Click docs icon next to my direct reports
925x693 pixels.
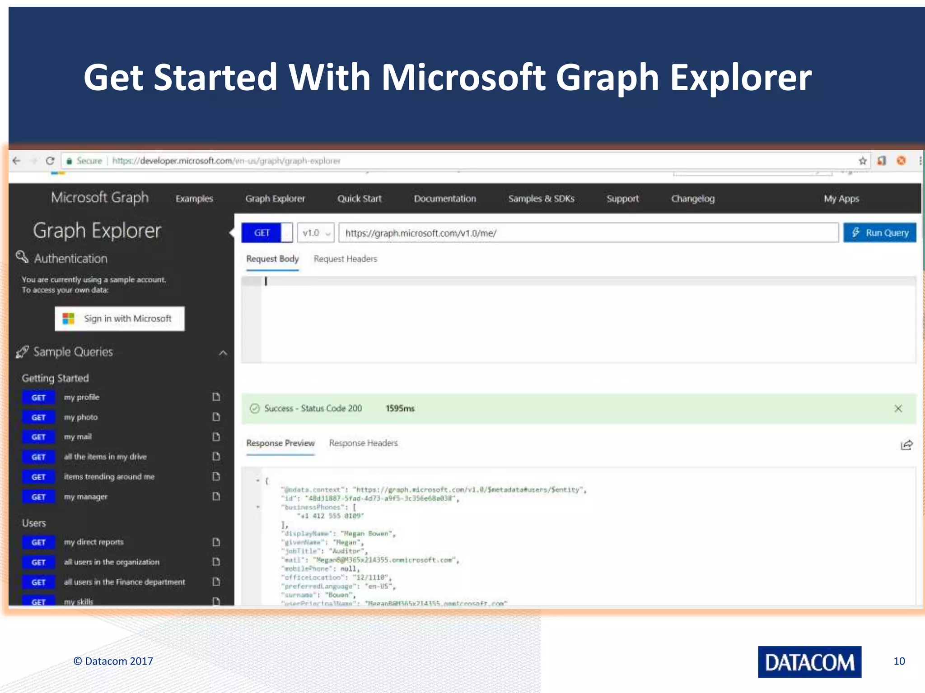coord(216,542)
